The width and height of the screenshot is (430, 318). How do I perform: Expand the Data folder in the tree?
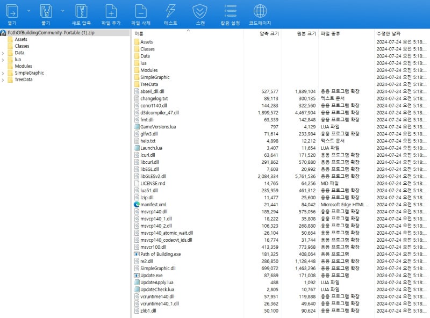click(x=3, y=53)
